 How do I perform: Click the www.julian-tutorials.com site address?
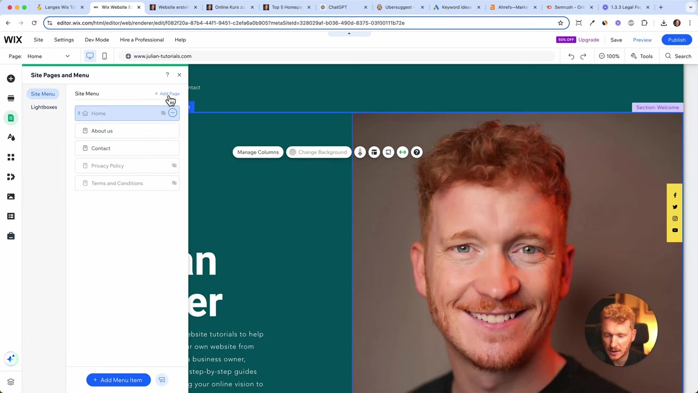(163, 56)
